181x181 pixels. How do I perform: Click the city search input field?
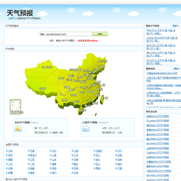point(65,34)
